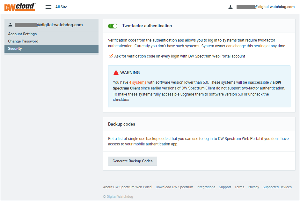Viewport: 300px width, 201px height.
Task: View the Privacy policy link
Action: pyautogui.click(x=253, y=187)
